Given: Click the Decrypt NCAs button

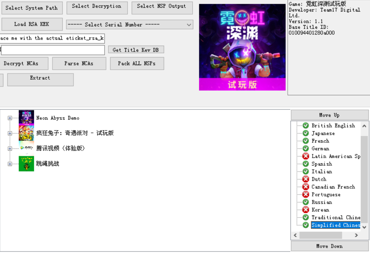Looking at the screenshot, I should 24,64.
